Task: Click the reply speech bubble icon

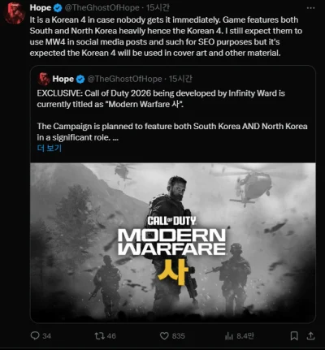Action: (x=35, y=335)
